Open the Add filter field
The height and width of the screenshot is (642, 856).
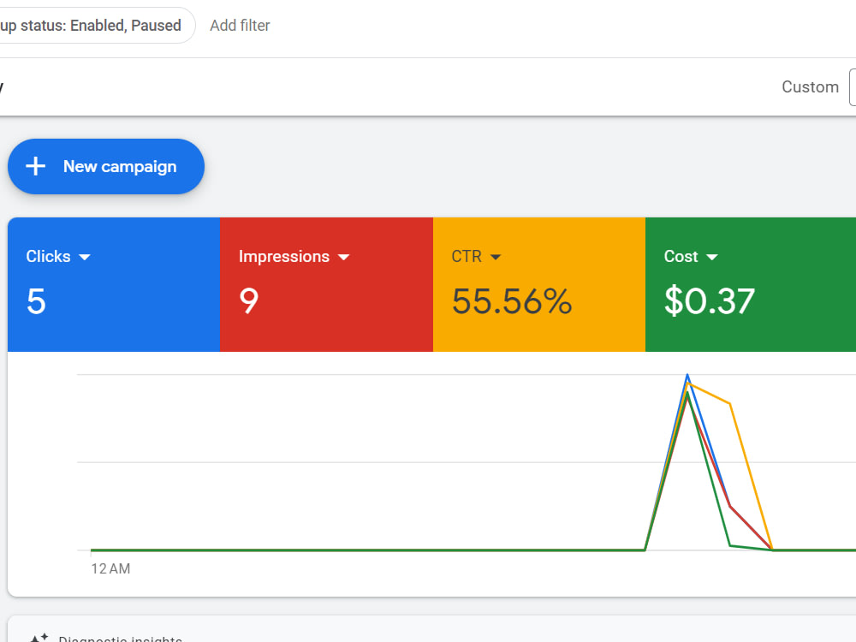click(x=240, y=26)
